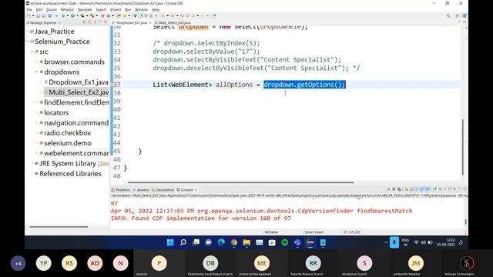
Task: Close the Package Explorer view
Action: [59, 23]
